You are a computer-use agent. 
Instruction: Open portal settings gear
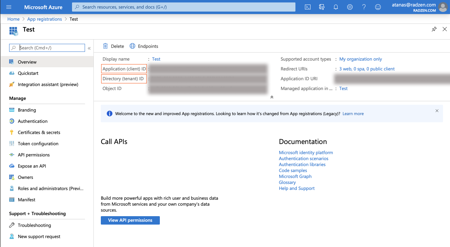pyautogui.click(x=350, y=7)
